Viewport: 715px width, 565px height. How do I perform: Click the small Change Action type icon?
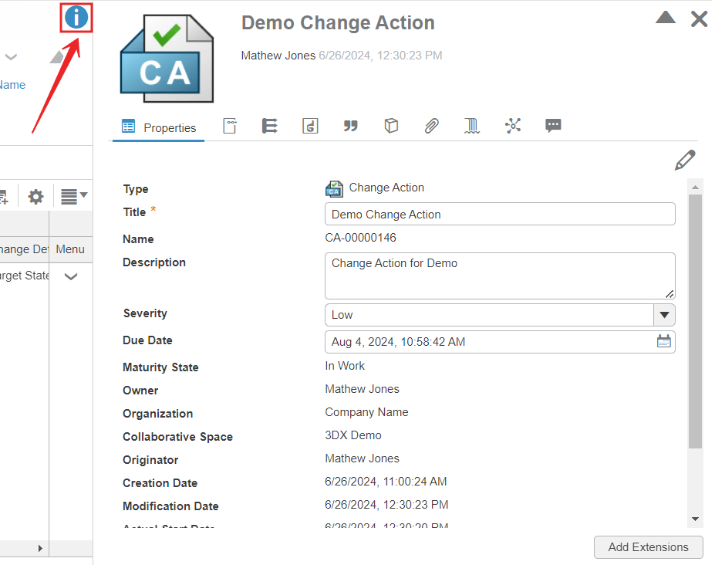[x=334, y=188]
